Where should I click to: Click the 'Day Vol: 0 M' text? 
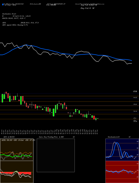coord(87,8)
